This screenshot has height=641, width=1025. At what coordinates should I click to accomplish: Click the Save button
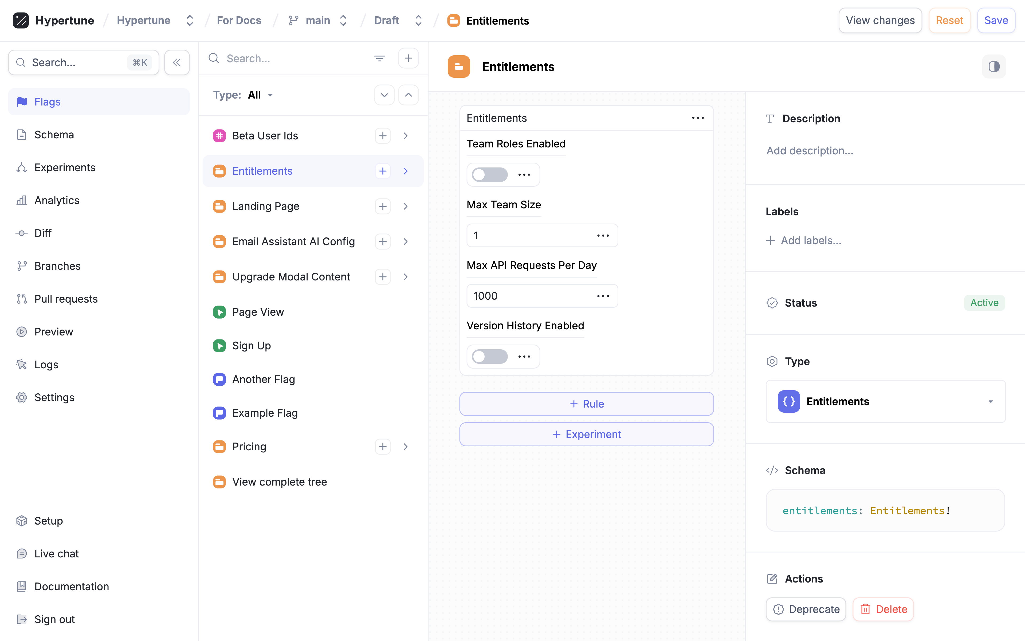(995, 20)
